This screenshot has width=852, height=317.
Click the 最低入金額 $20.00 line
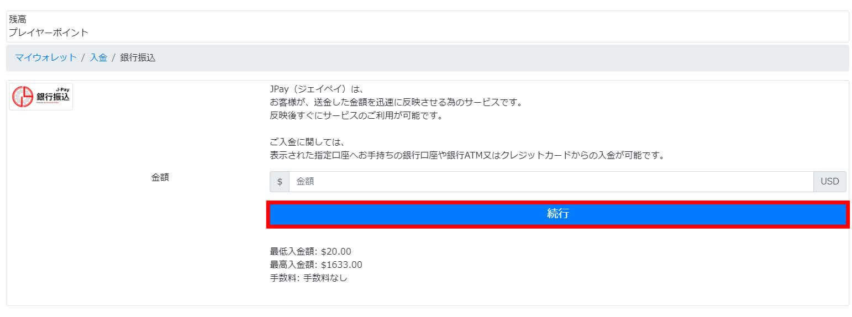click(311, 252)
